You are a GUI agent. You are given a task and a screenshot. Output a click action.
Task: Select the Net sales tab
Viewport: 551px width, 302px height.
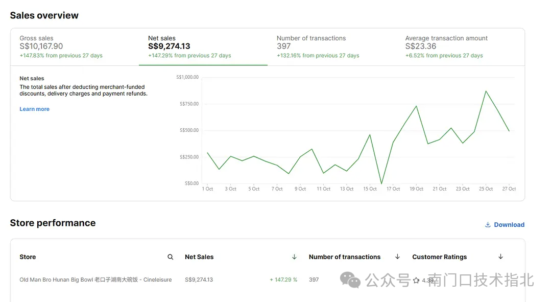click(x=203, y=47)
